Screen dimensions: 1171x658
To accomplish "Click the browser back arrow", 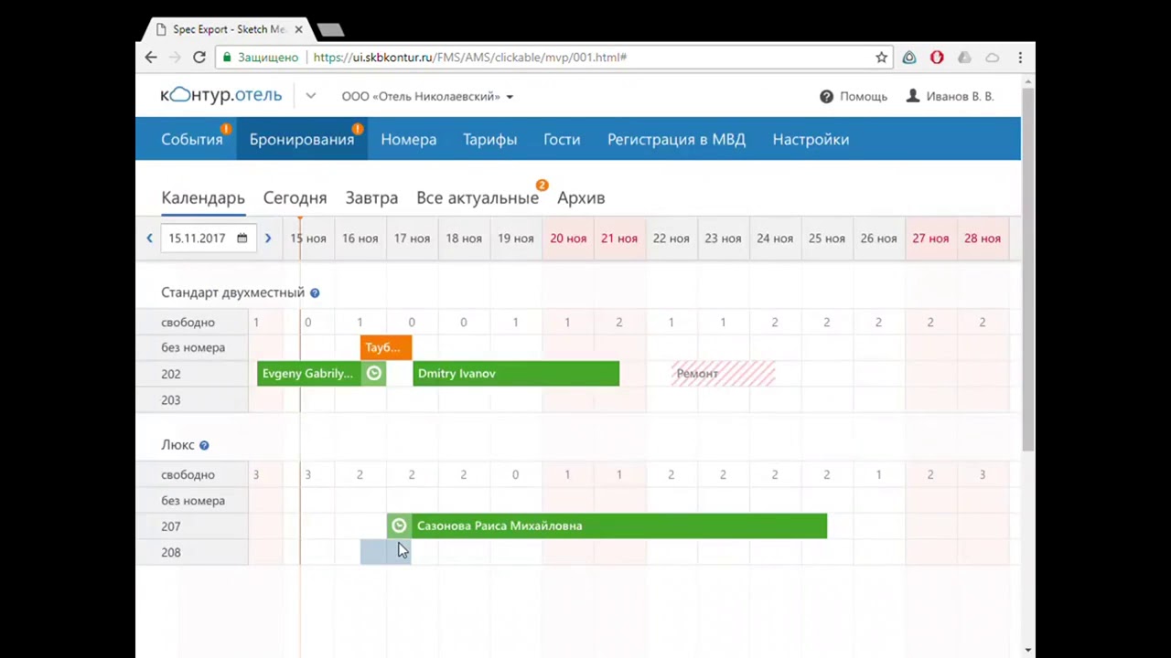I will pyautogui.click(x=151, y=57).
